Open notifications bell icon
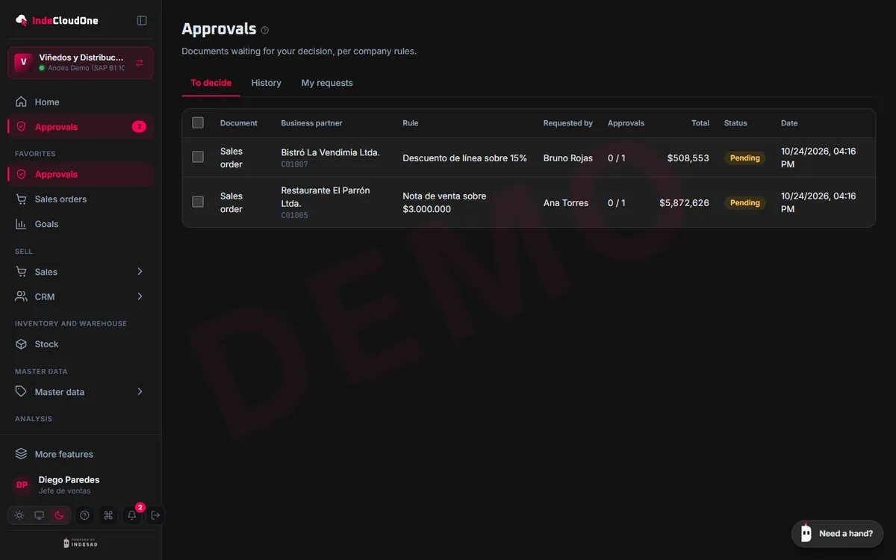This screenshot has height=560, width=896. [x=132, y=515]
